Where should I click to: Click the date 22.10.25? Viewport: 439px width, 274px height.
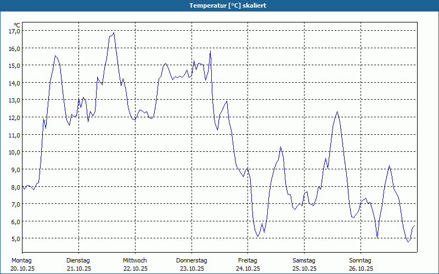(135, 269)
